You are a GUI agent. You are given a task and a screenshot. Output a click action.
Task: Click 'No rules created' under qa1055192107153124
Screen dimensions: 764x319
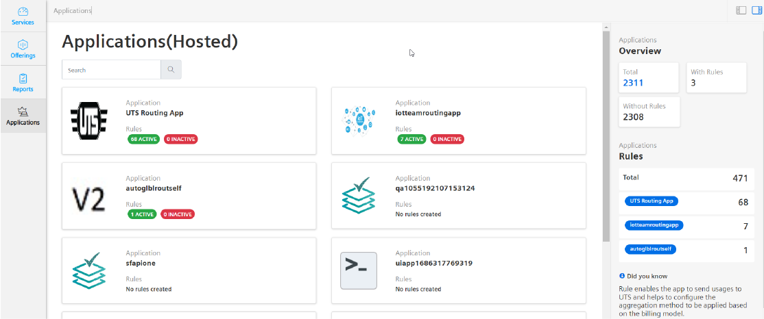click(418, 214)
